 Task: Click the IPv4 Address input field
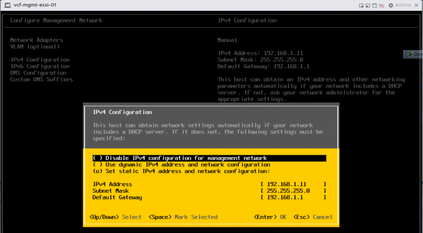pyautogui.click(x=293, y=184)
